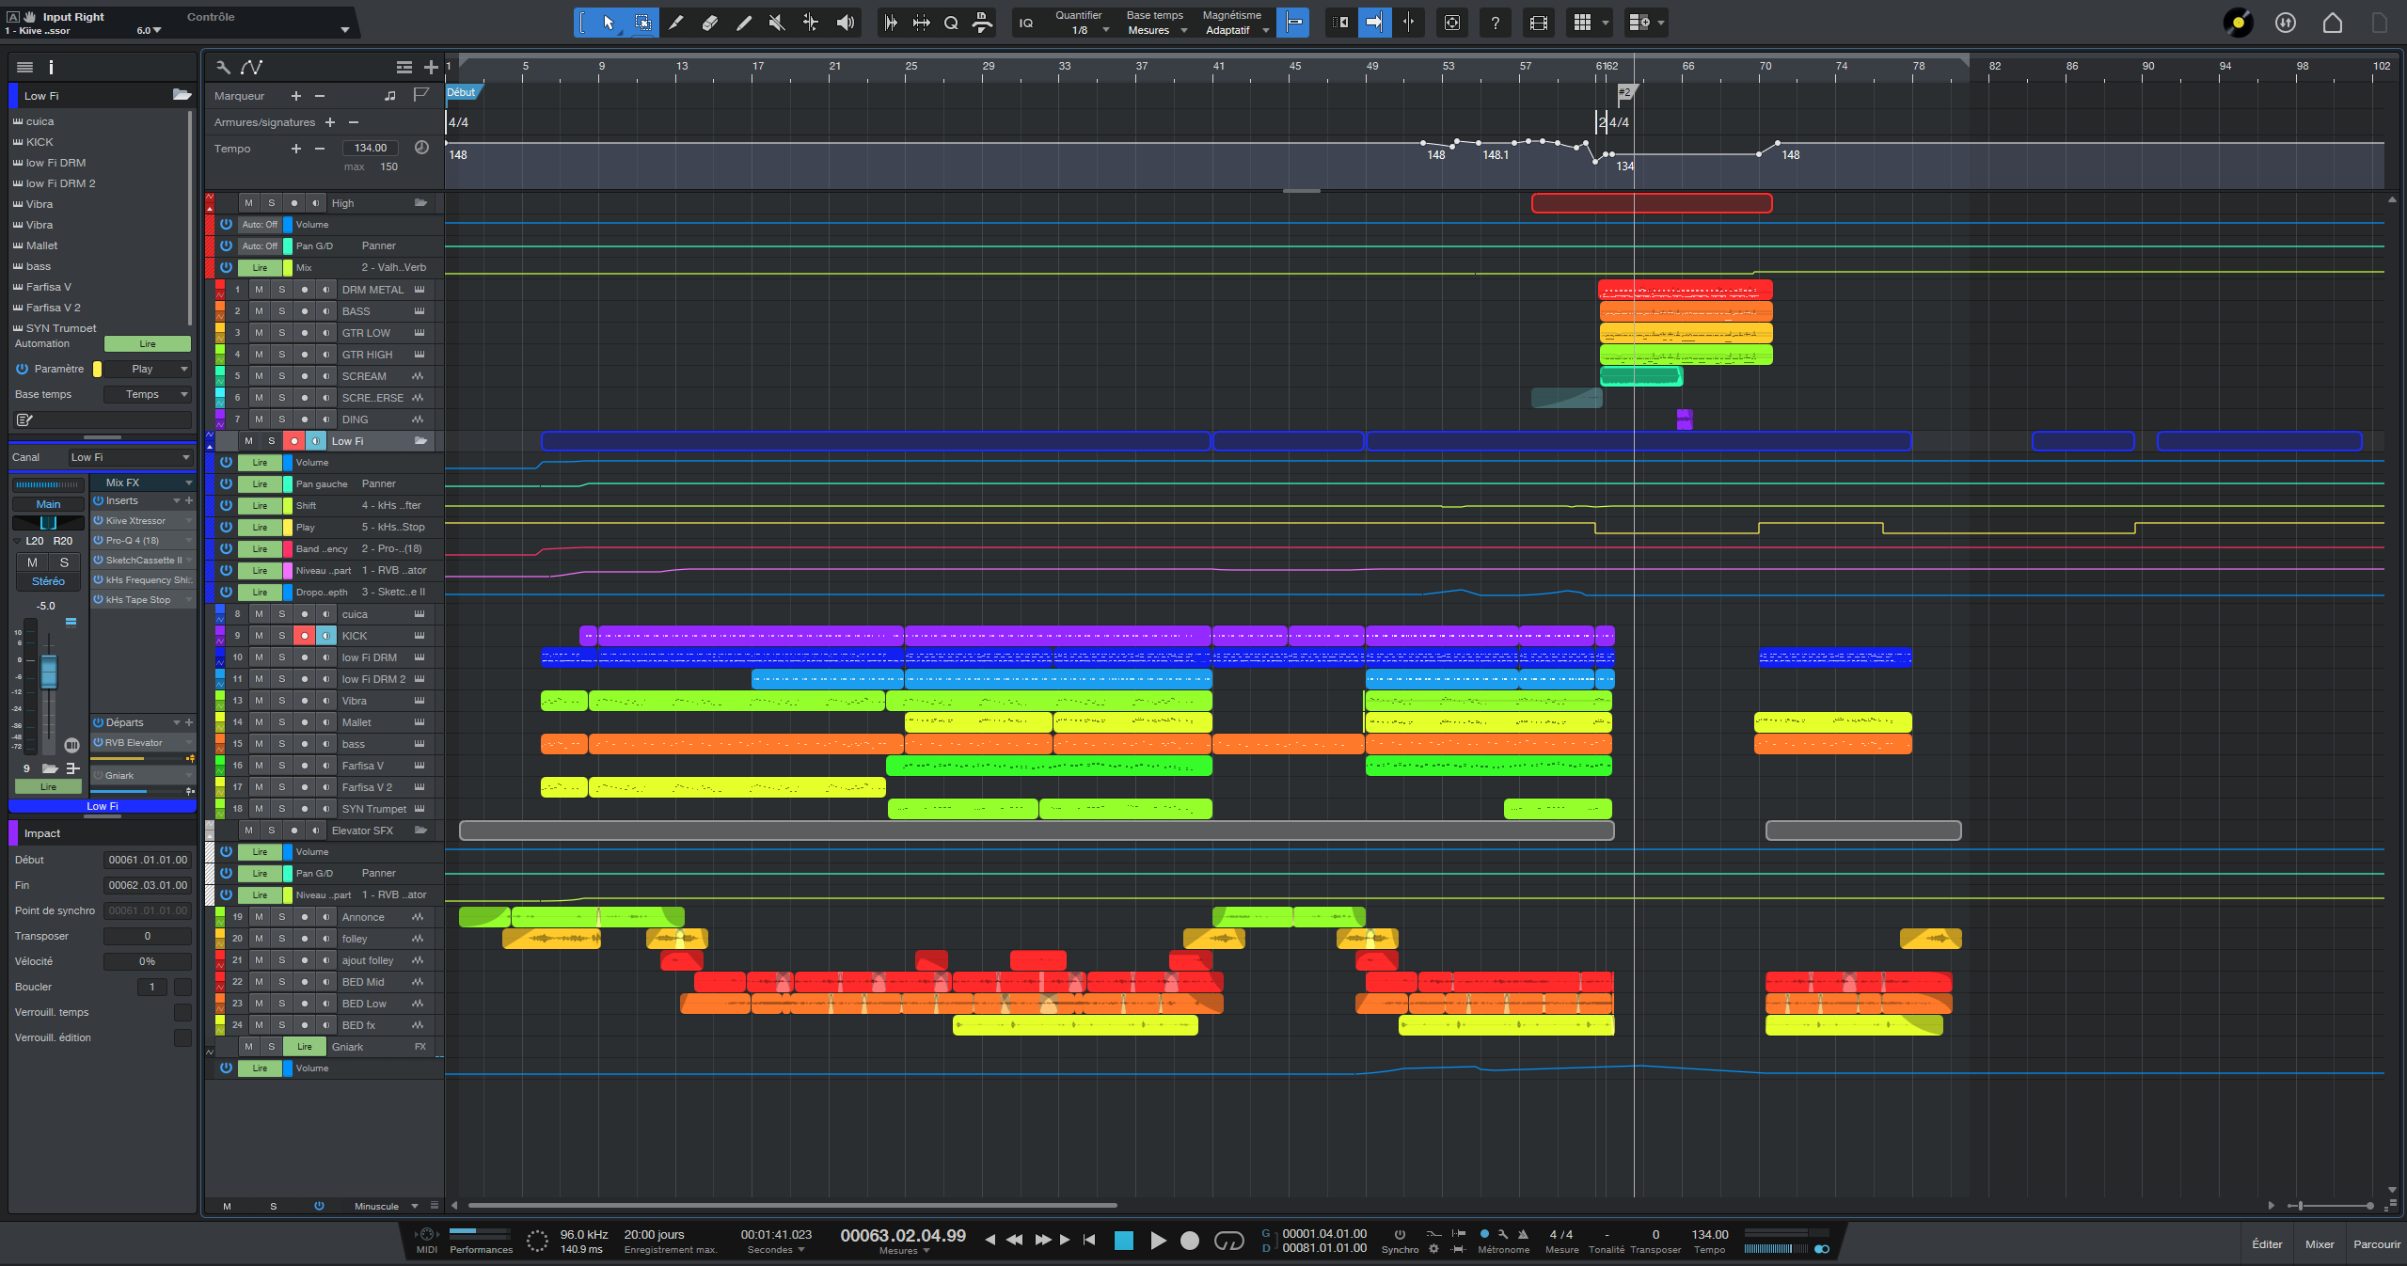Click the Paint brush tool
Screen dimensions: 2407x1266
point(743,23)
